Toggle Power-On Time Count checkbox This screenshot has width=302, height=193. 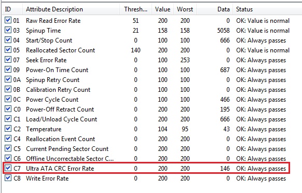coord(8,70)
